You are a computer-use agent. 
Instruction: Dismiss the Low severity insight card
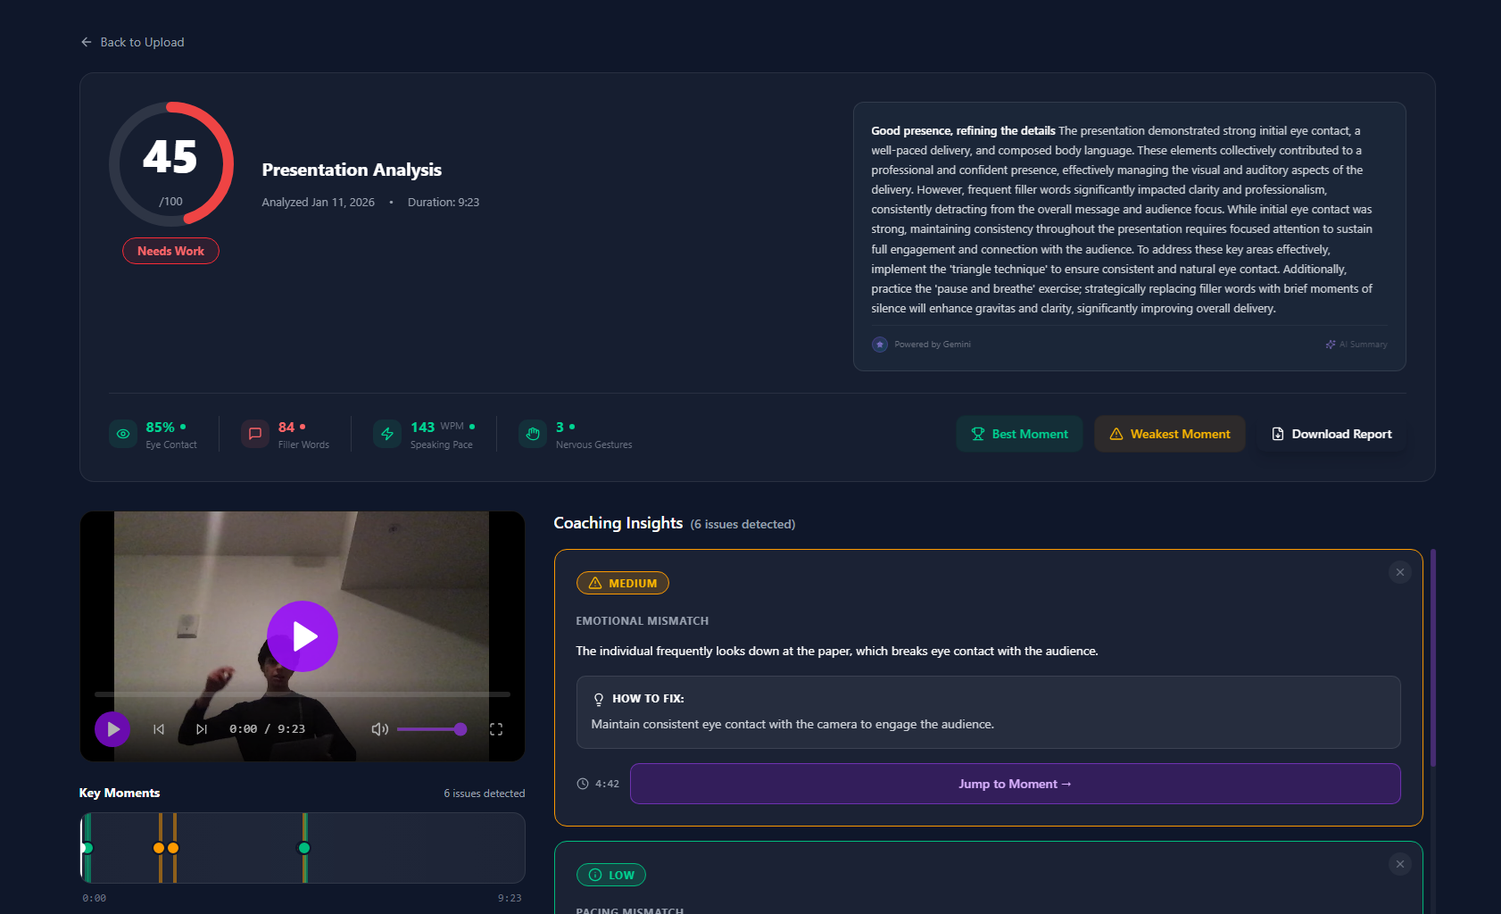[x=1400, y=864]
